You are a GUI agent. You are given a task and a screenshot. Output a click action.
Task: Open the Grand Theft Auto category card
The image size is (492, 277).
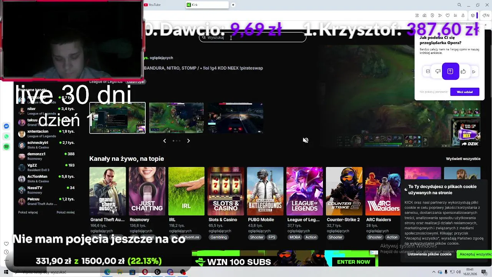(108, 191)
